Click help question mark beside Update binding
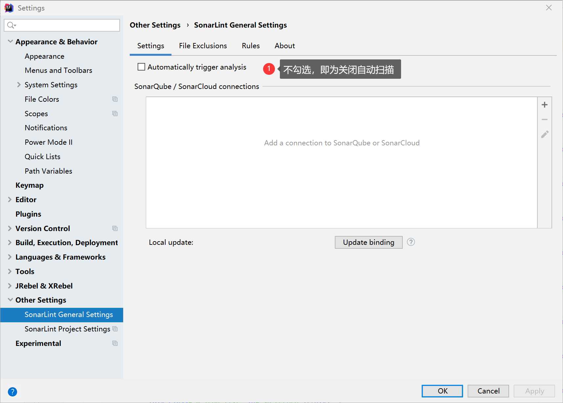Image resolution: width=563 pixels, height=403 pixels. [411, 242]
